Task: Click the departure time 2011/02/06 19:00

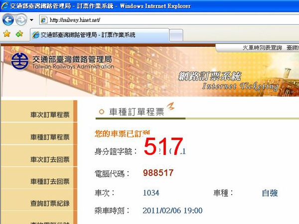Action: (172, 211)
